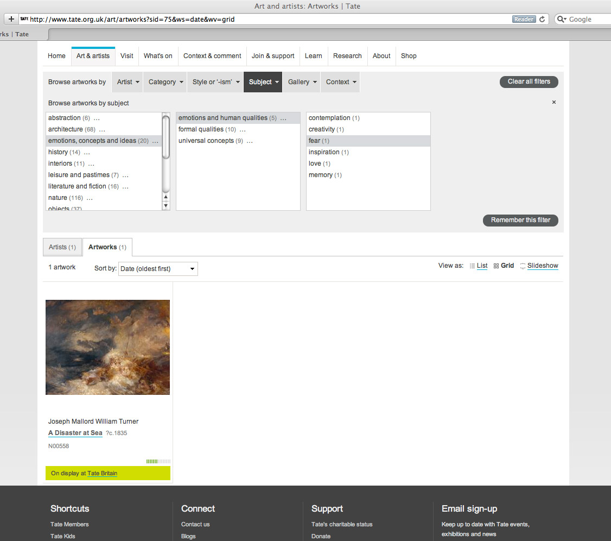The height and width of the screenshot is (541, 611).
Task: Click the List view icon
Action: (x=472, y=266)
